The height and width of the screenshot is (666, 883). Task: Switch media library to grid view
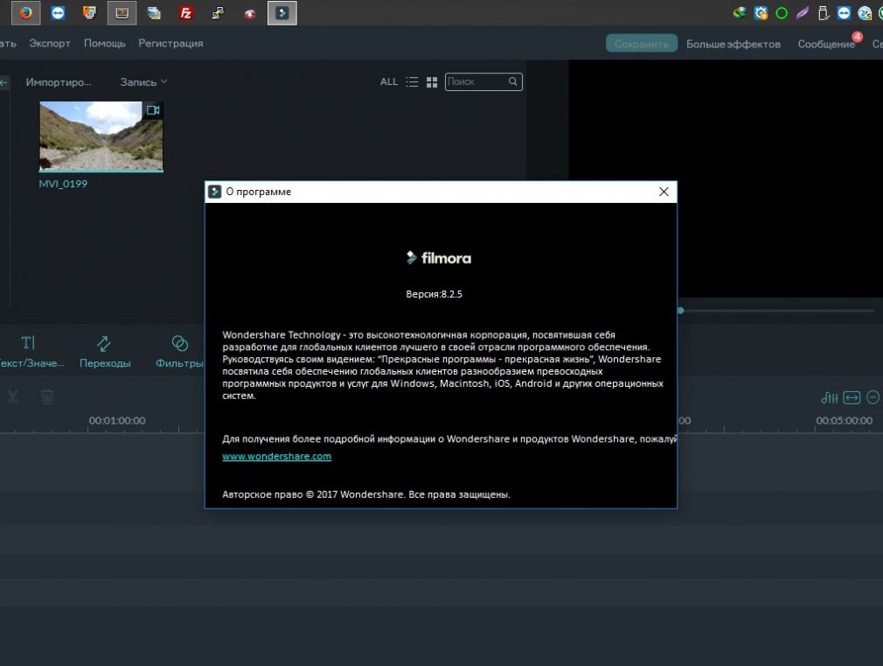click(432, 82)
